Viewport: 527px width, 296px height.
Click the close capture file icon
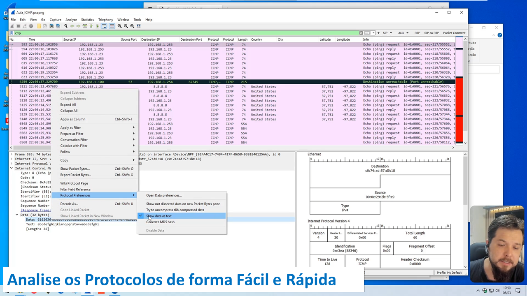click(51, 26)
